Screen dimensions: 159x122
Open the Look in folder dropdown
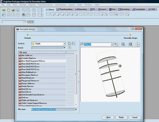(x=64, y=44)
